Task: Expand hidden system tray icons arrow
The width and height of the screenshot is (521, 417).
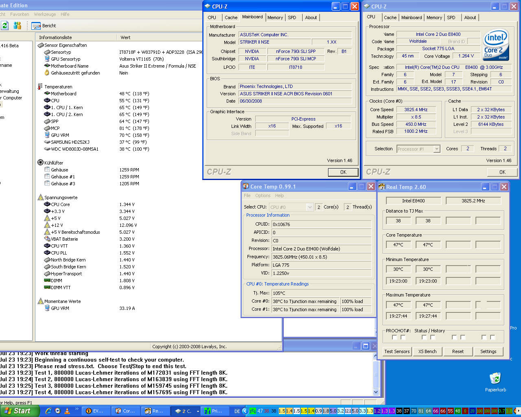Action: [245, 411]
